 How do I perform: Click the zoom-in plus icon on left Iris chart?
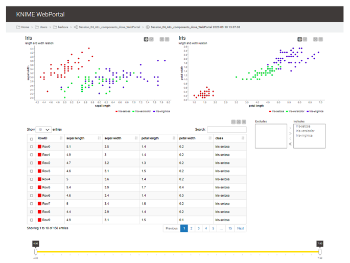pos(146,39)
